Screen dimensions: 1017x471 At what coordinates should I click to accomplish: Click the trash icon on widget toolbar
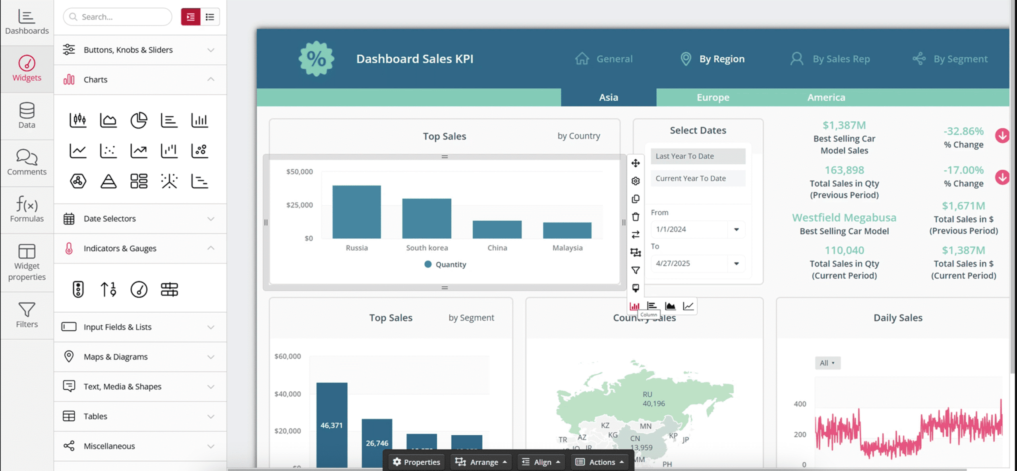[635, 217]
